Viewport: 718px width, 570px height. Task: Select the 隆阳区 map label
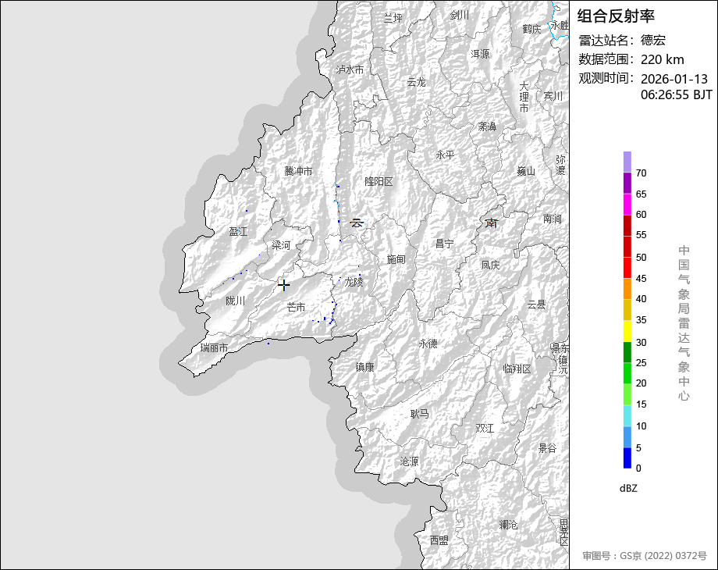tap(379, 181)
